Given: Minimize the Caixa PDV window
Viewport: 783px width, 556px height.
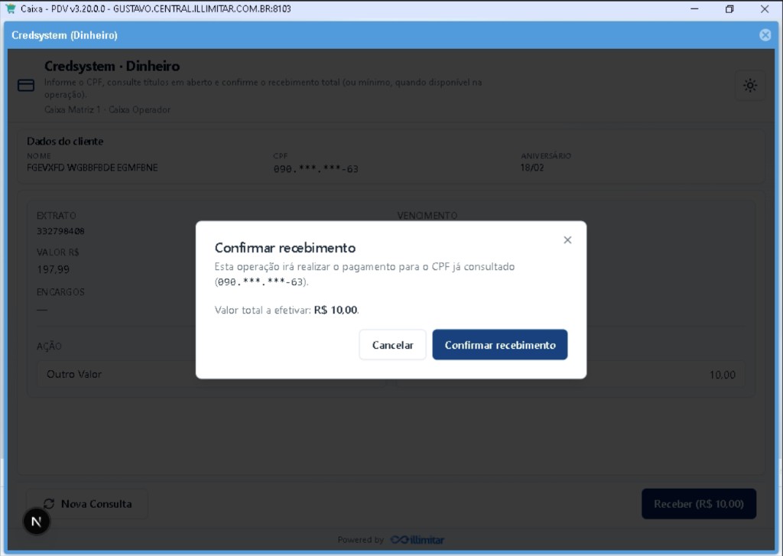Looking at the screenshot, I should pos(694,9).
